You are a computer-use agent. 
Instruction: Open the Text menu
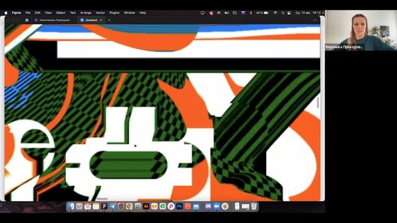73,12
